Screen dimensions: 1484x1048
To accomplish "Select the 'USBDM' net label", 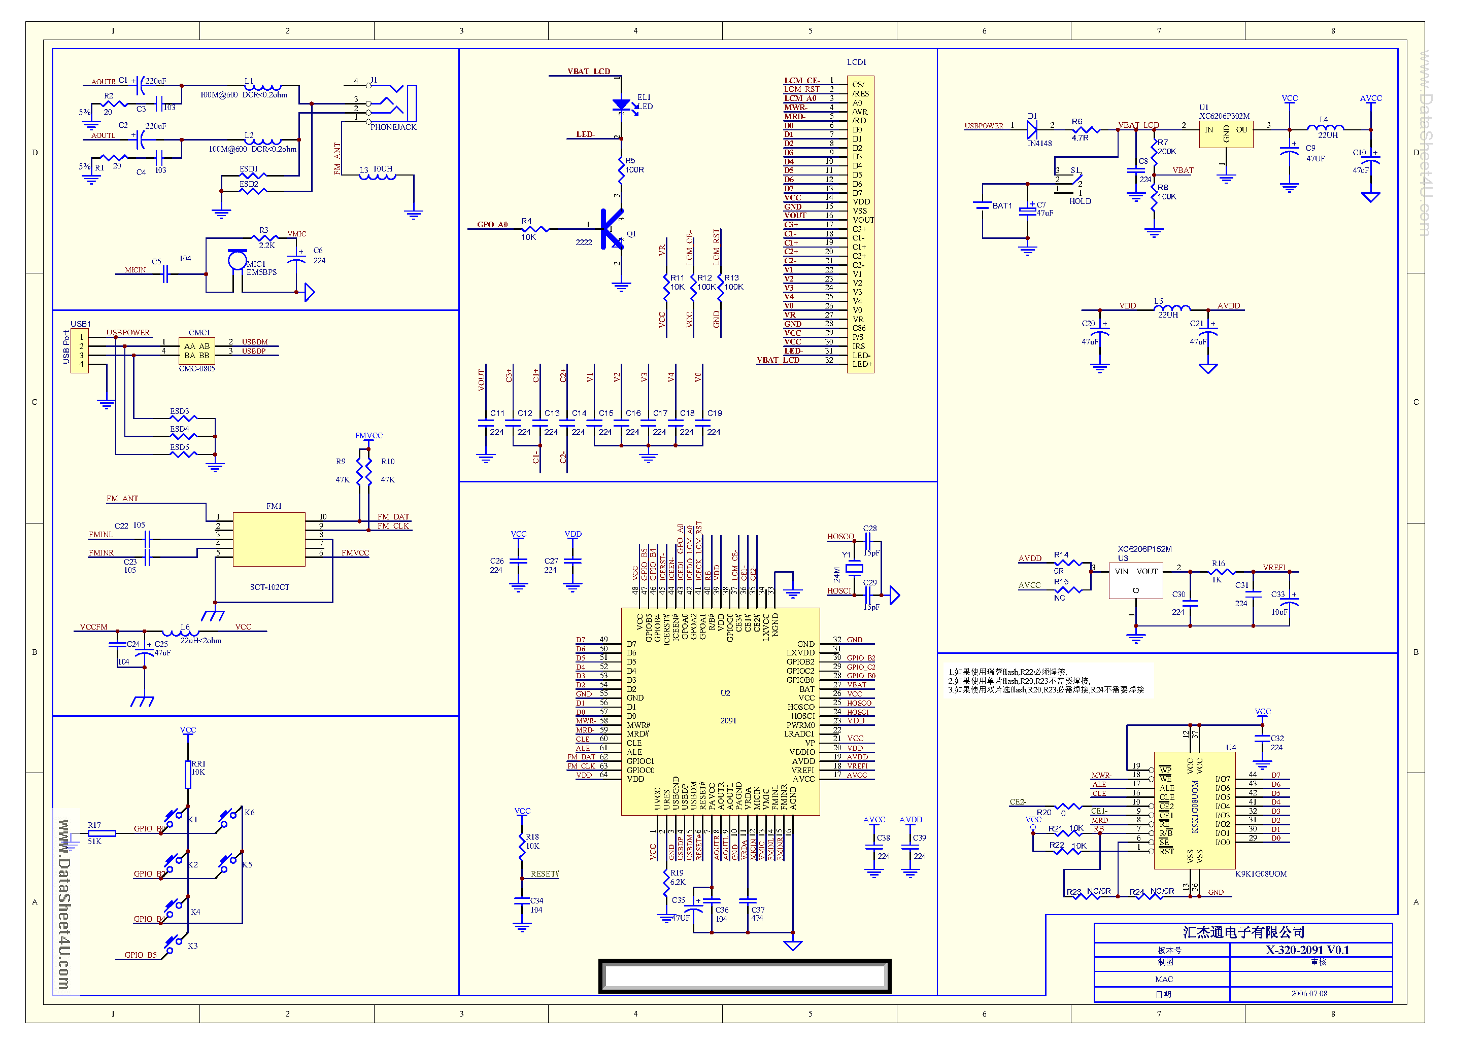I will [255, 342].
